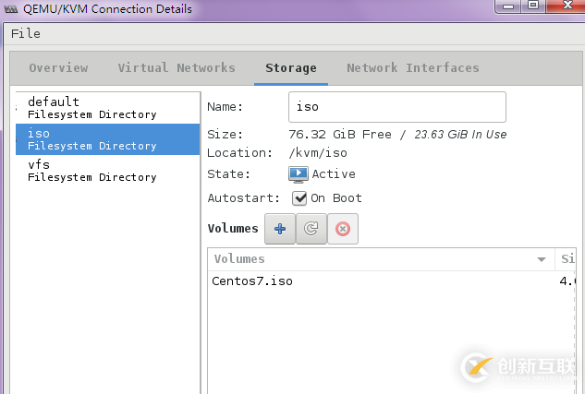Refresh the volume list
This screenshot has width=585, height=394.
[x=311, y=229]
